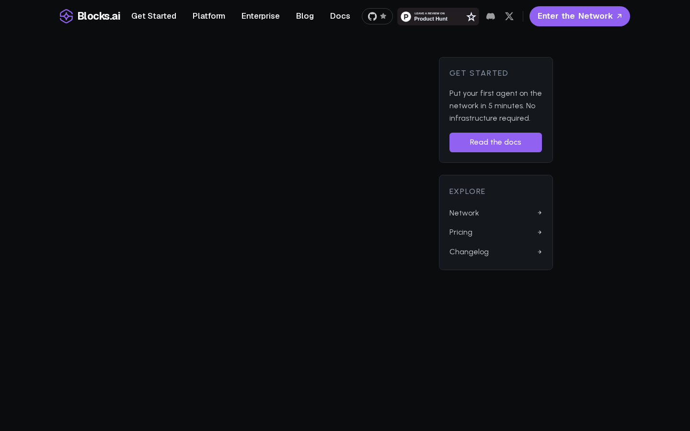This screenshot has height=431, width=690.
Task: Open the Discord icon link
Action: [491, 16]
